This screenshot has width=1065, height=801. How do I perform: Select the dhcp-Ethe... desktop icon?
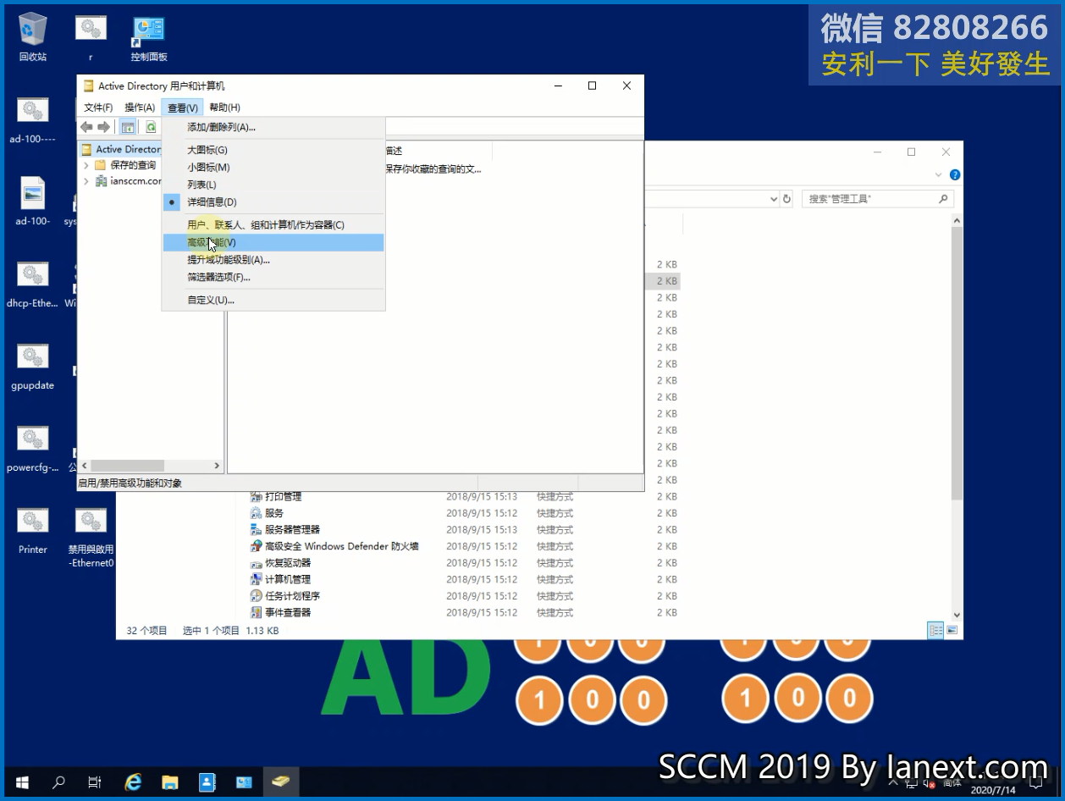point(32,284)
